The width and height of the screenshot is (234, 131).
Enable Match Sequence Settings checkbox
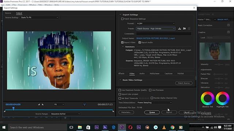(x=122, y=19)
